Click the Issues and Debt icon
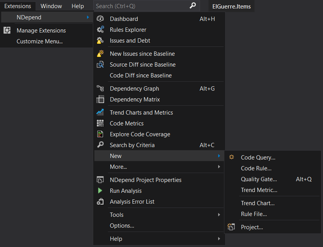323x247 pixels. [100, 41]
